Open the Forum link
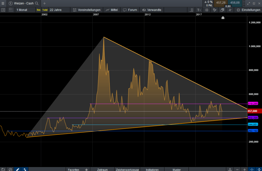 [x=130, y=10]
